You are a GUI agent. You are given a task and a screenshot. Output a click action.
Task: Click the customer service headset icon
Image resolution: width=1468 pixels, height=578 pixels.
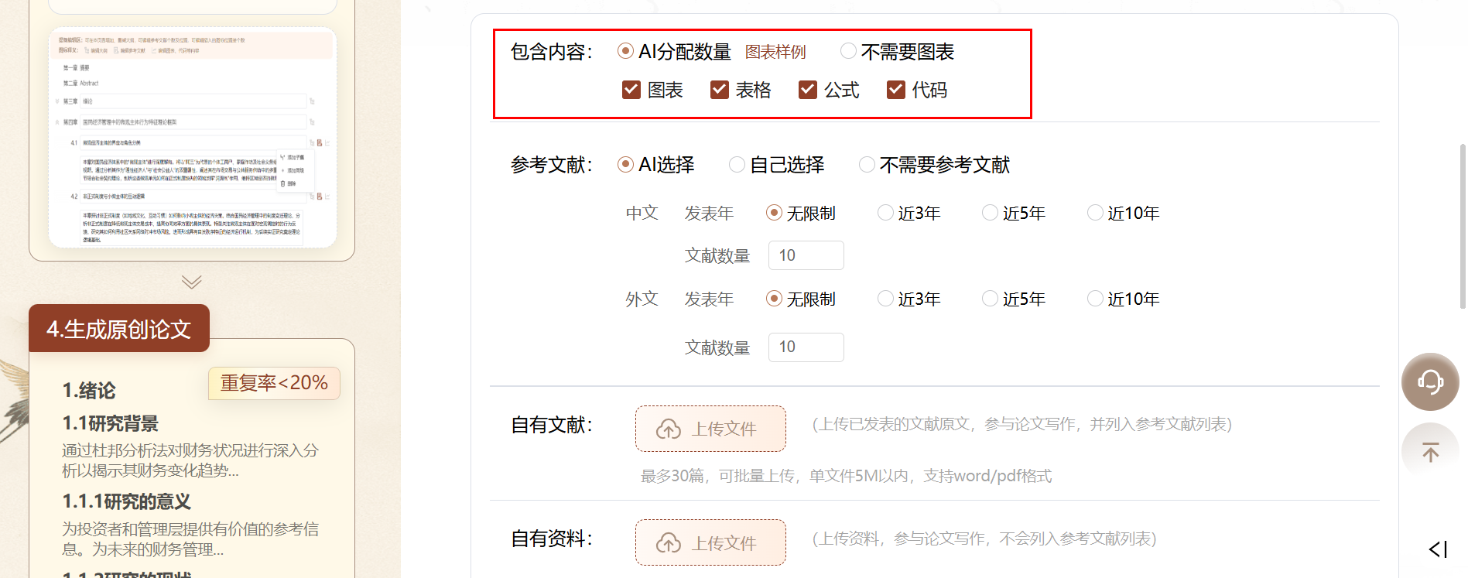tap(1430, 381)
